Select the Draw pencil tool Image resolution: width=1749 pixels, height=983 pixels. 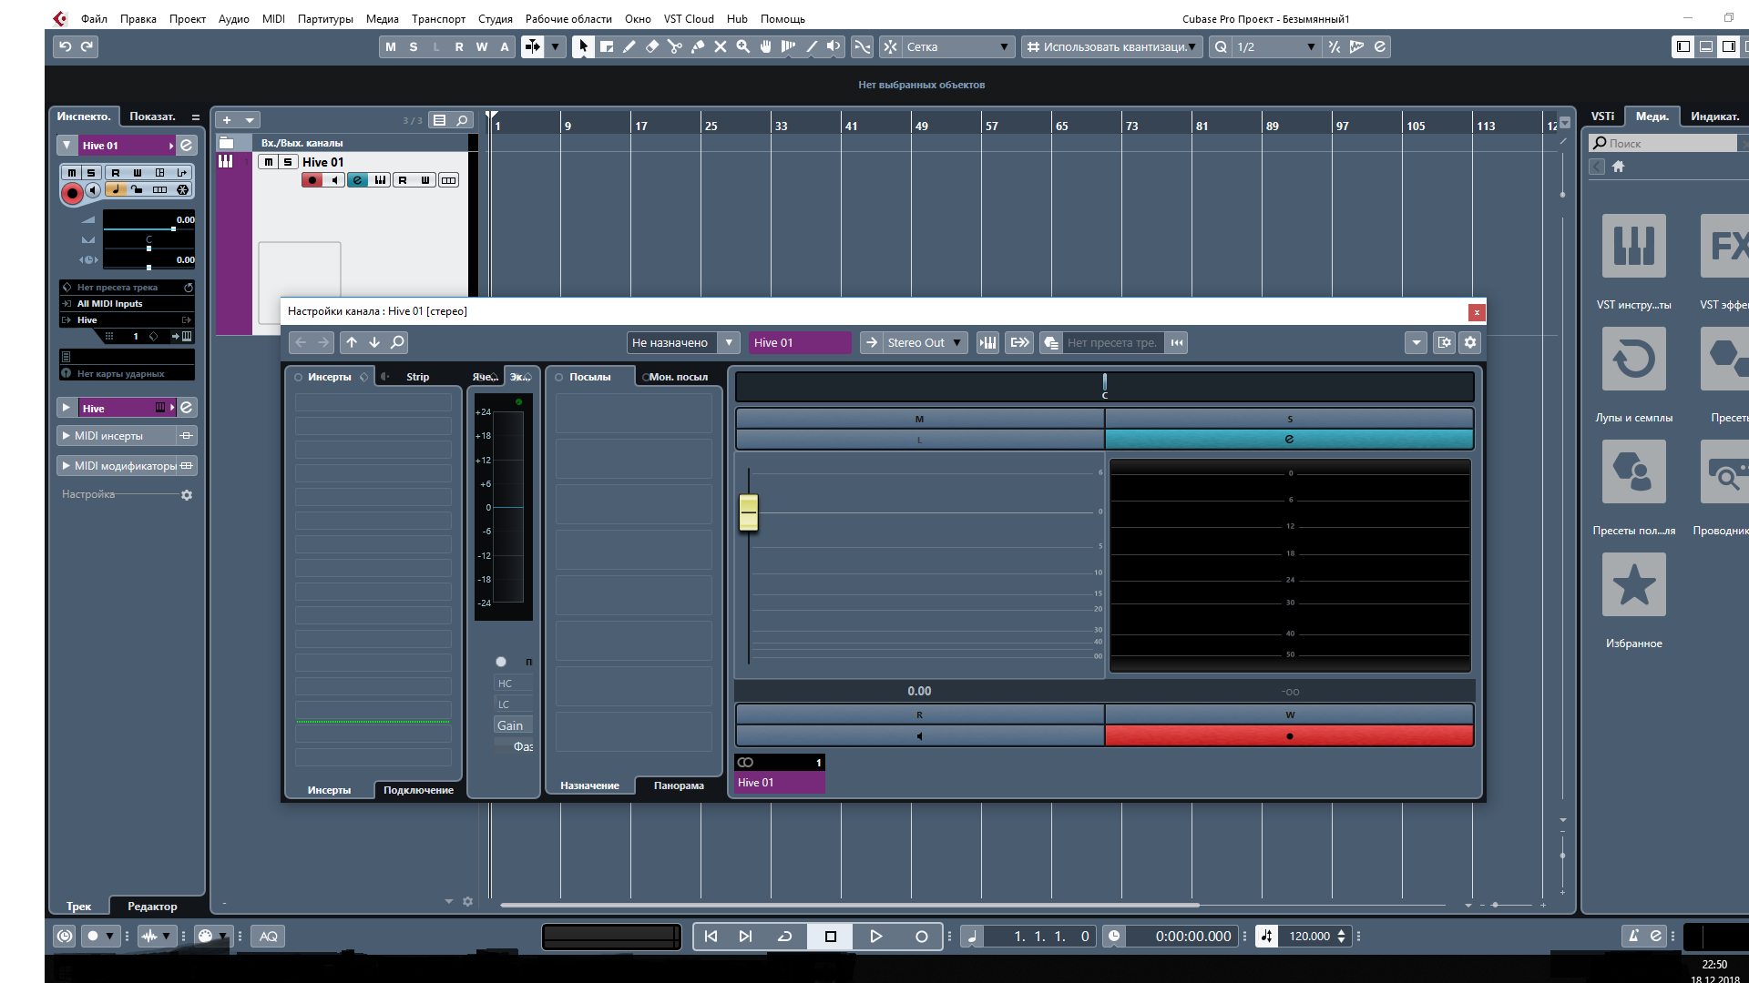629,46
